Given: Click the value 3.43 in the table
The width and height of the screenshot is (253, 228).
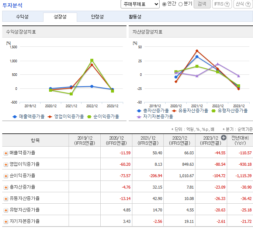Looking at the screenshot, I should click(x=126, y=222).
